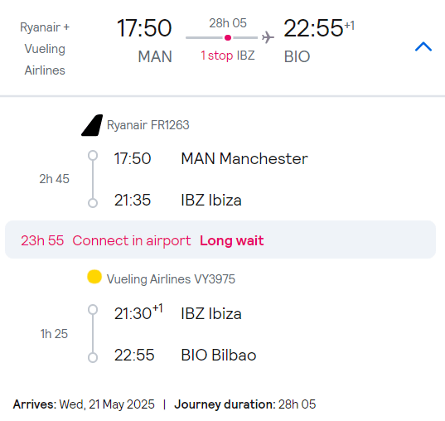Click the Arrives Wed, 21 May 2025 text
The image size is (445, 421).
point(84,404)
